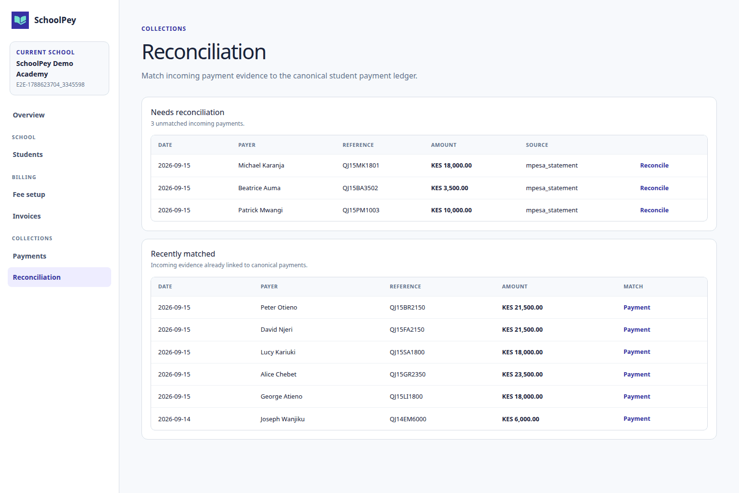Click payer name Beatrice Auma
The image size is (739, 493).
pos(259,188)
